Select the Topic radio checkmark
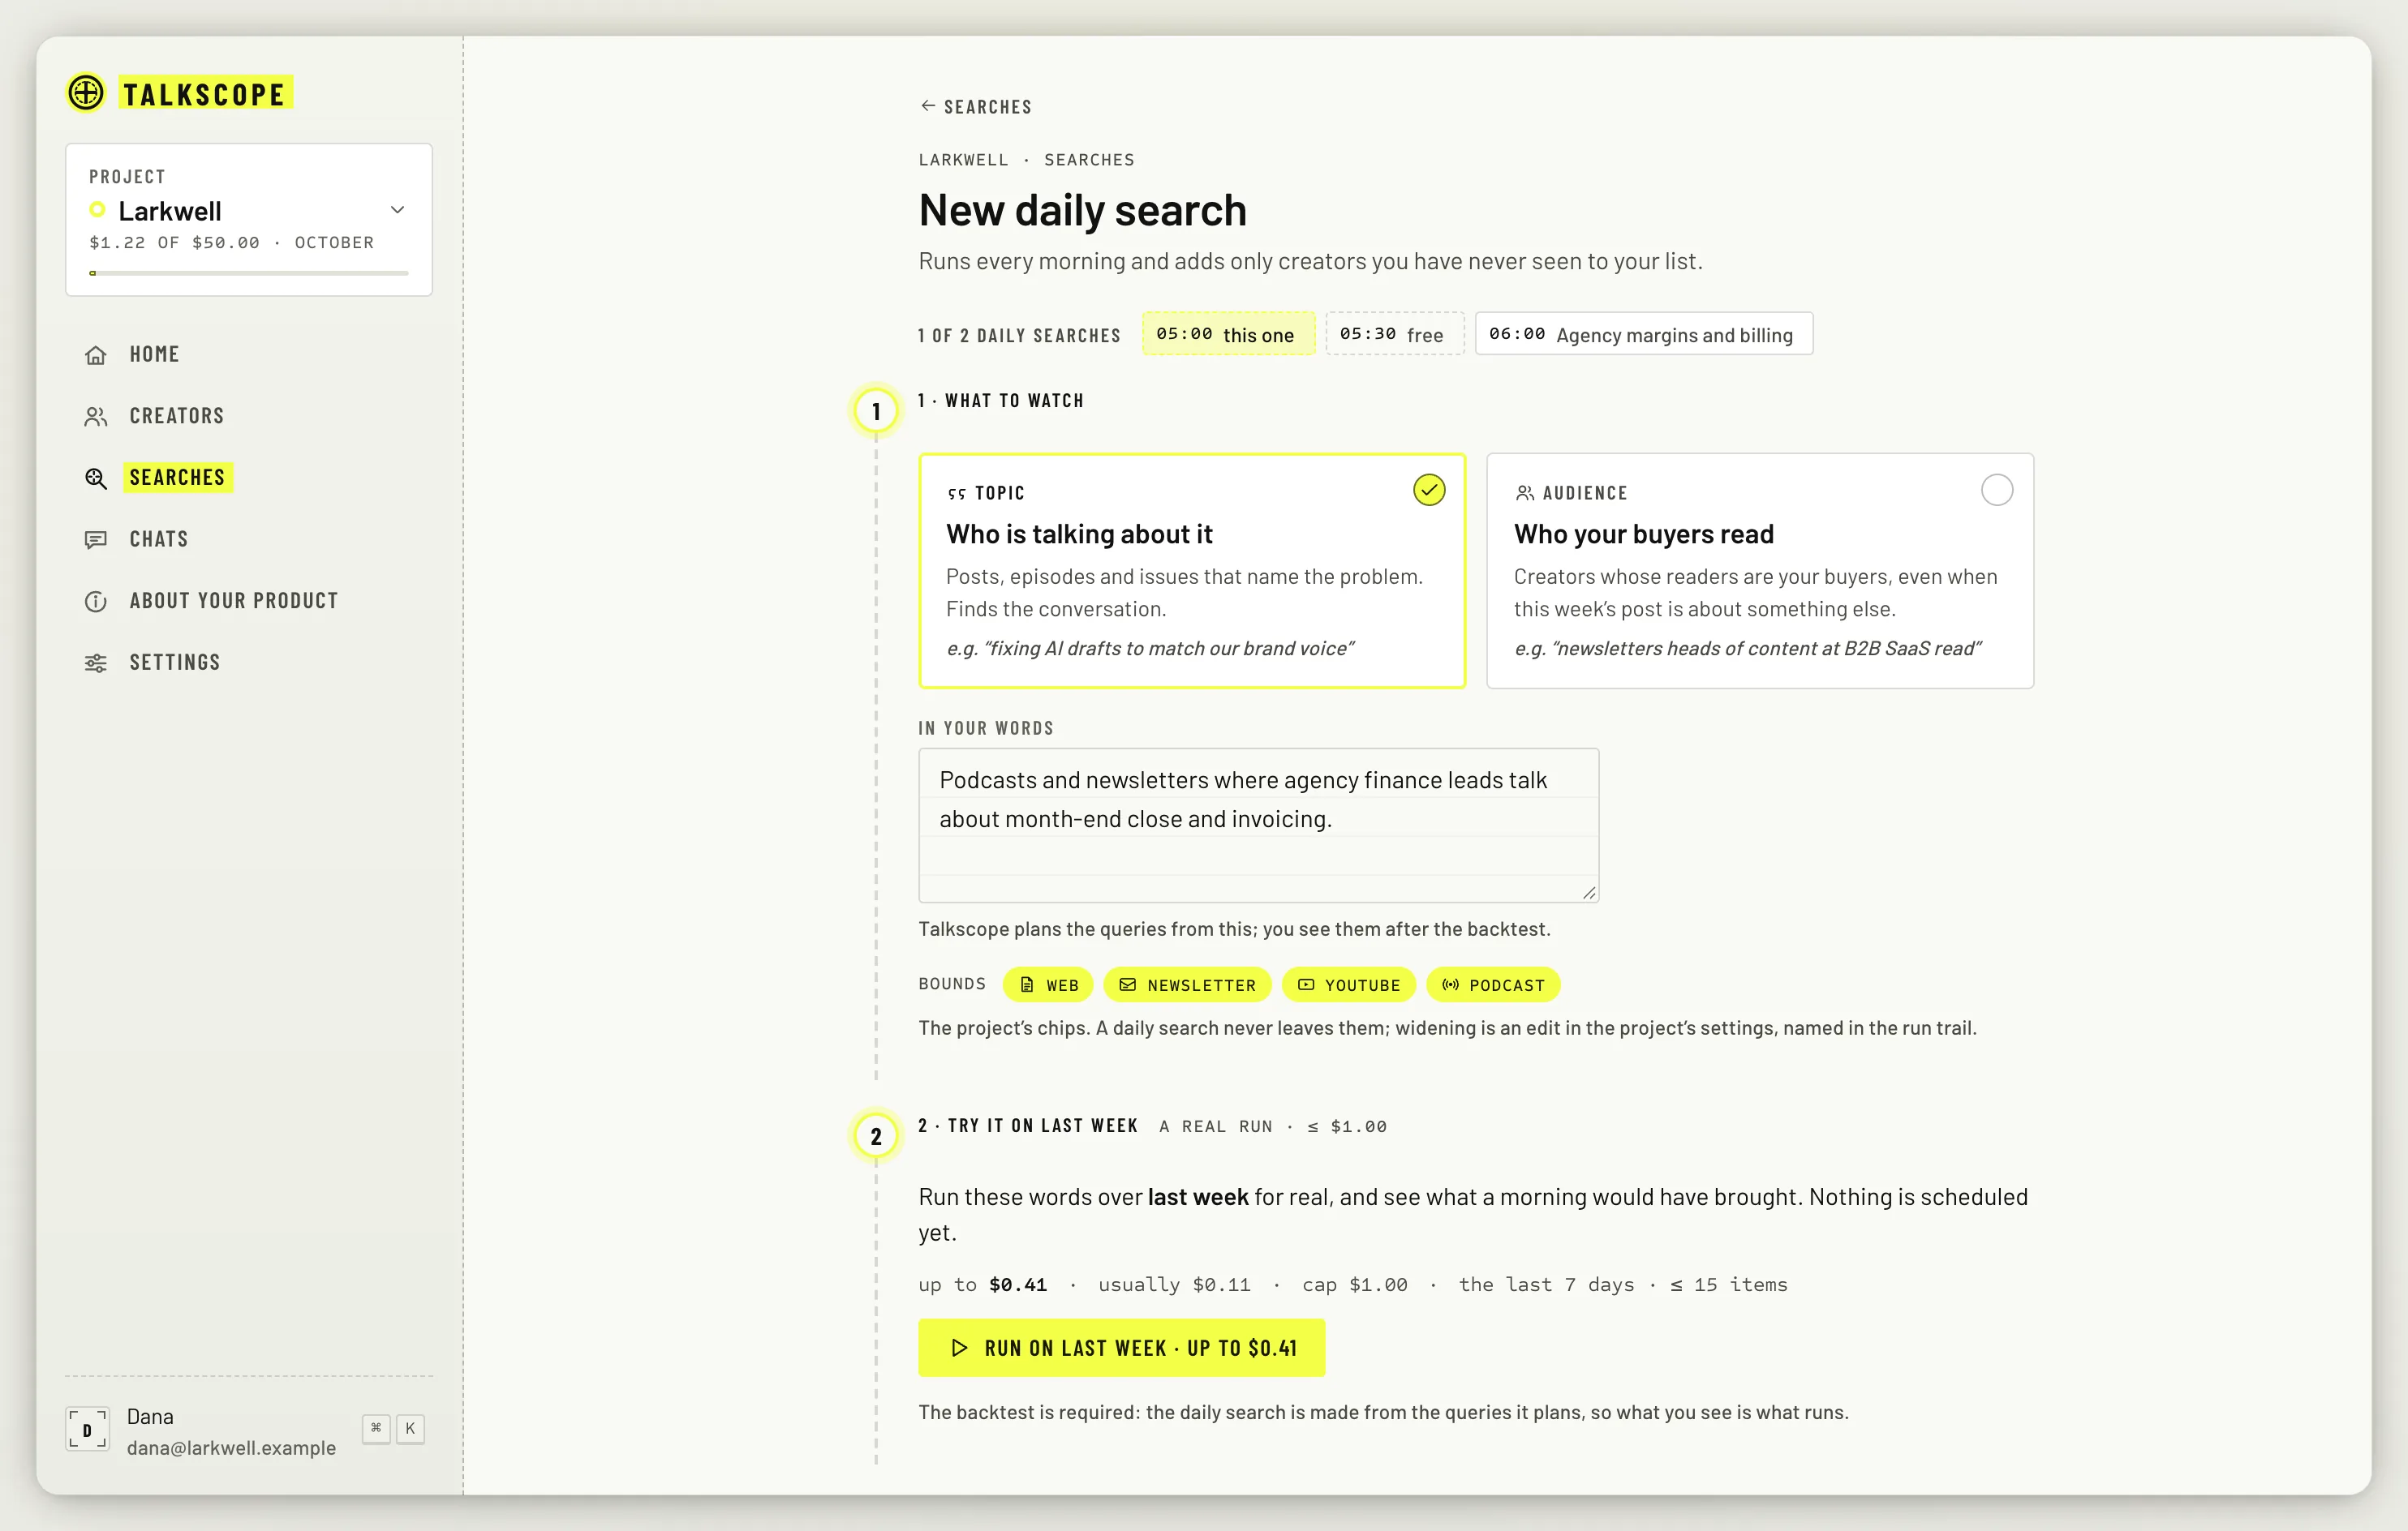Viewport: 2408px width, 1531px height. click(1429, 490)
